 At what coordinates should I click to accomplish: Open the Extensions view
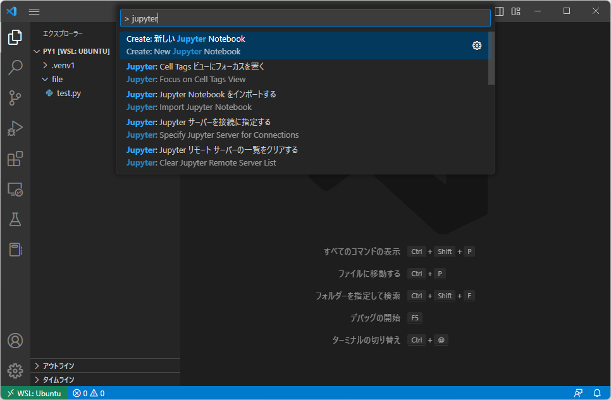coord(15,159)
